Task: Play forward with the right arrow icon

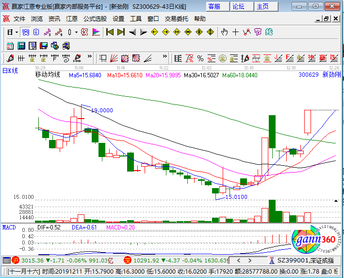Action: click(143, 32)
